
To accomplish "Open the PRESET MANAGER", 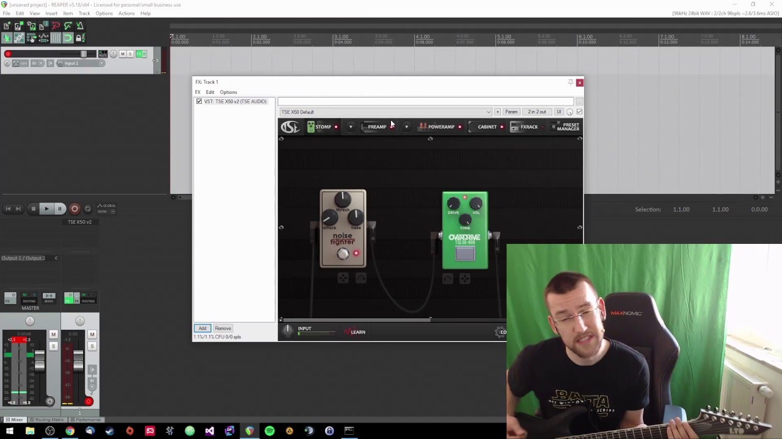I will pyautogui.click(x=567, y=127).
